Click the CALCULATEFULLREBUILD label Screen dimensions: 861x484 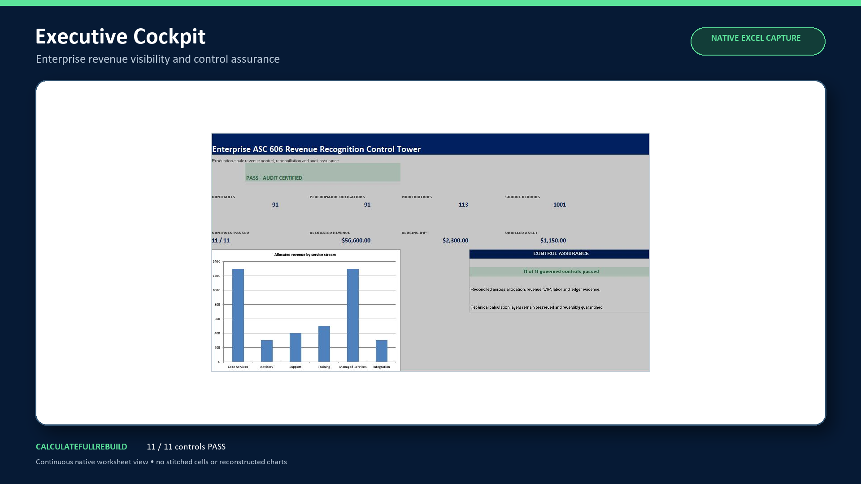click(x=82, y=447)
